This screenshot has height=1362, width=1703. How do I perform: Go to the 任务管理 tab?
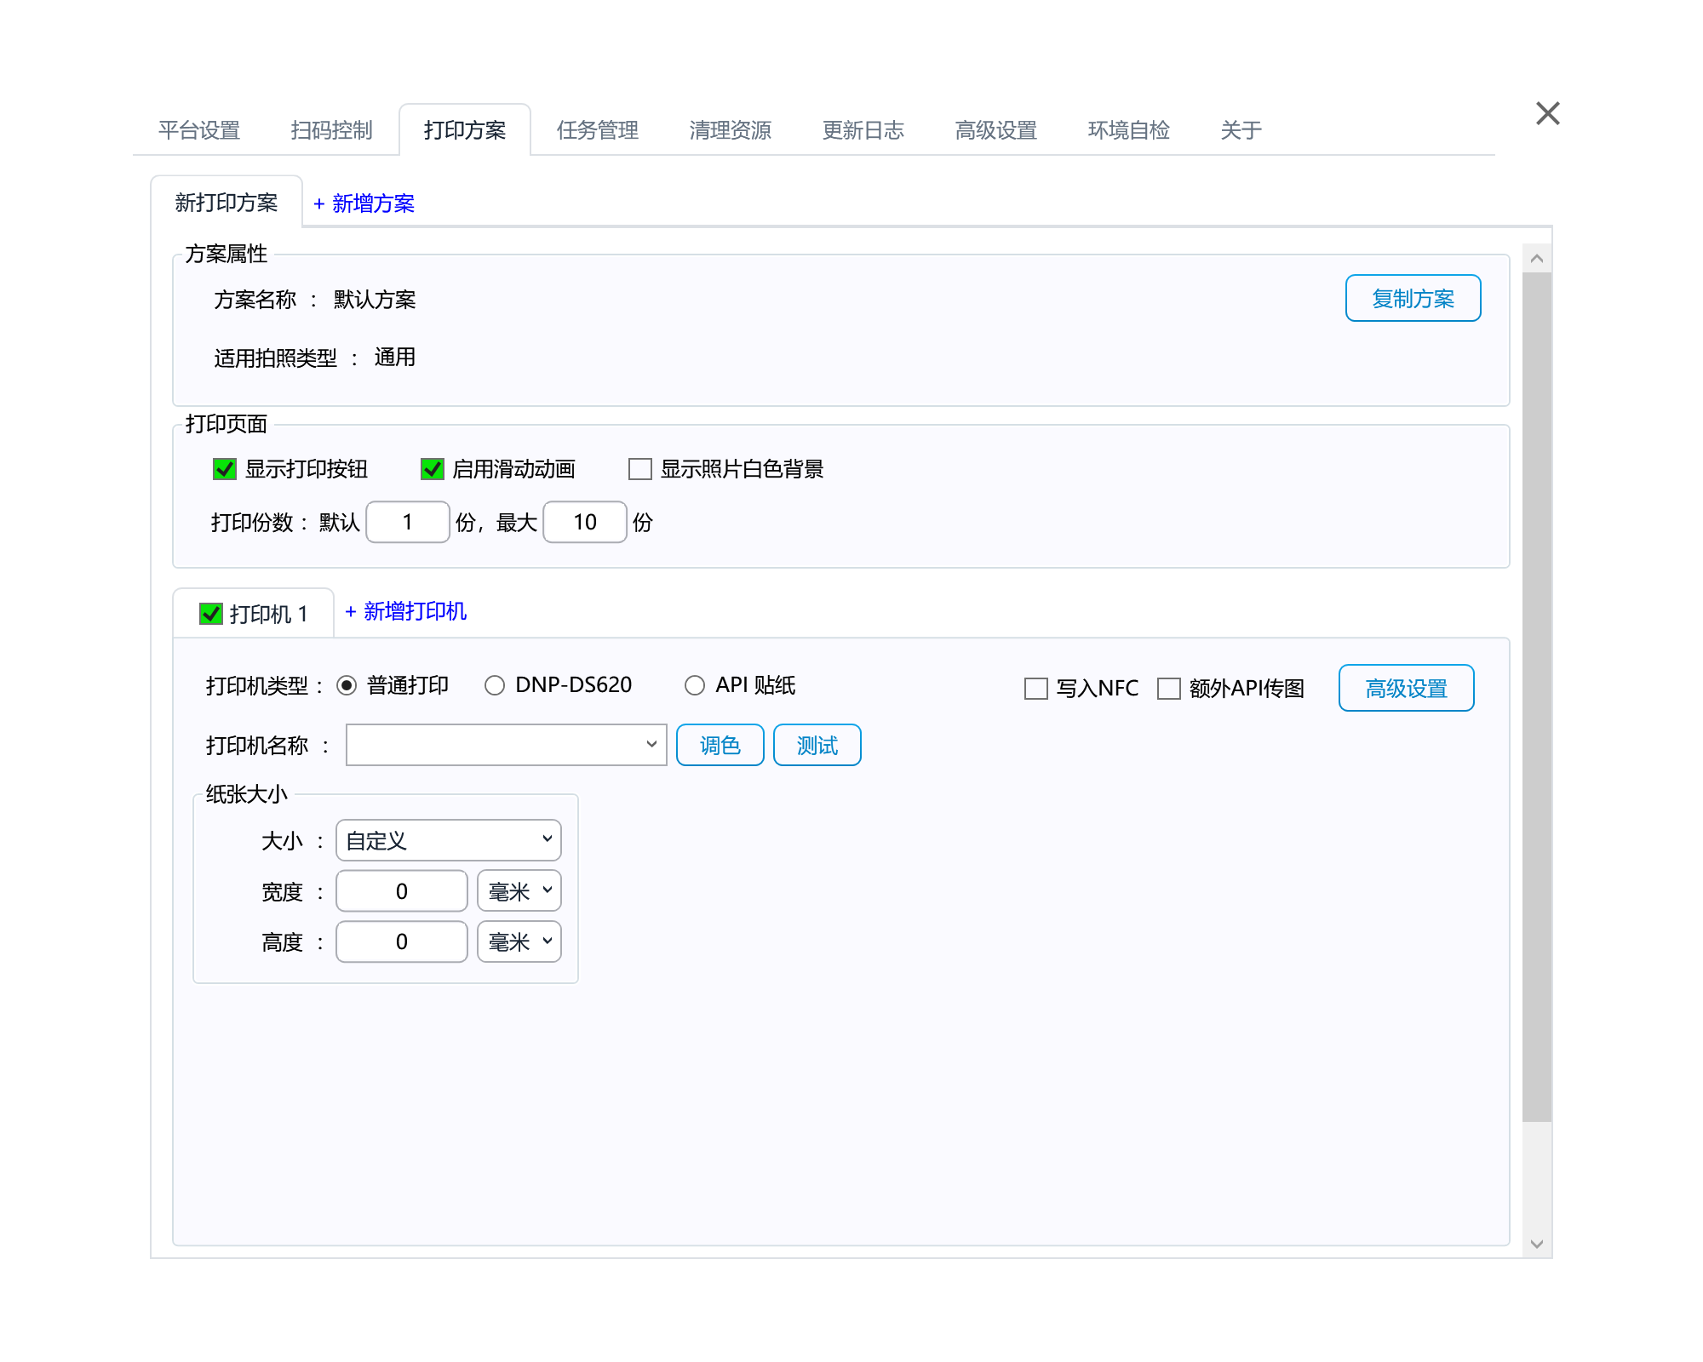click(x=598, y=130)
